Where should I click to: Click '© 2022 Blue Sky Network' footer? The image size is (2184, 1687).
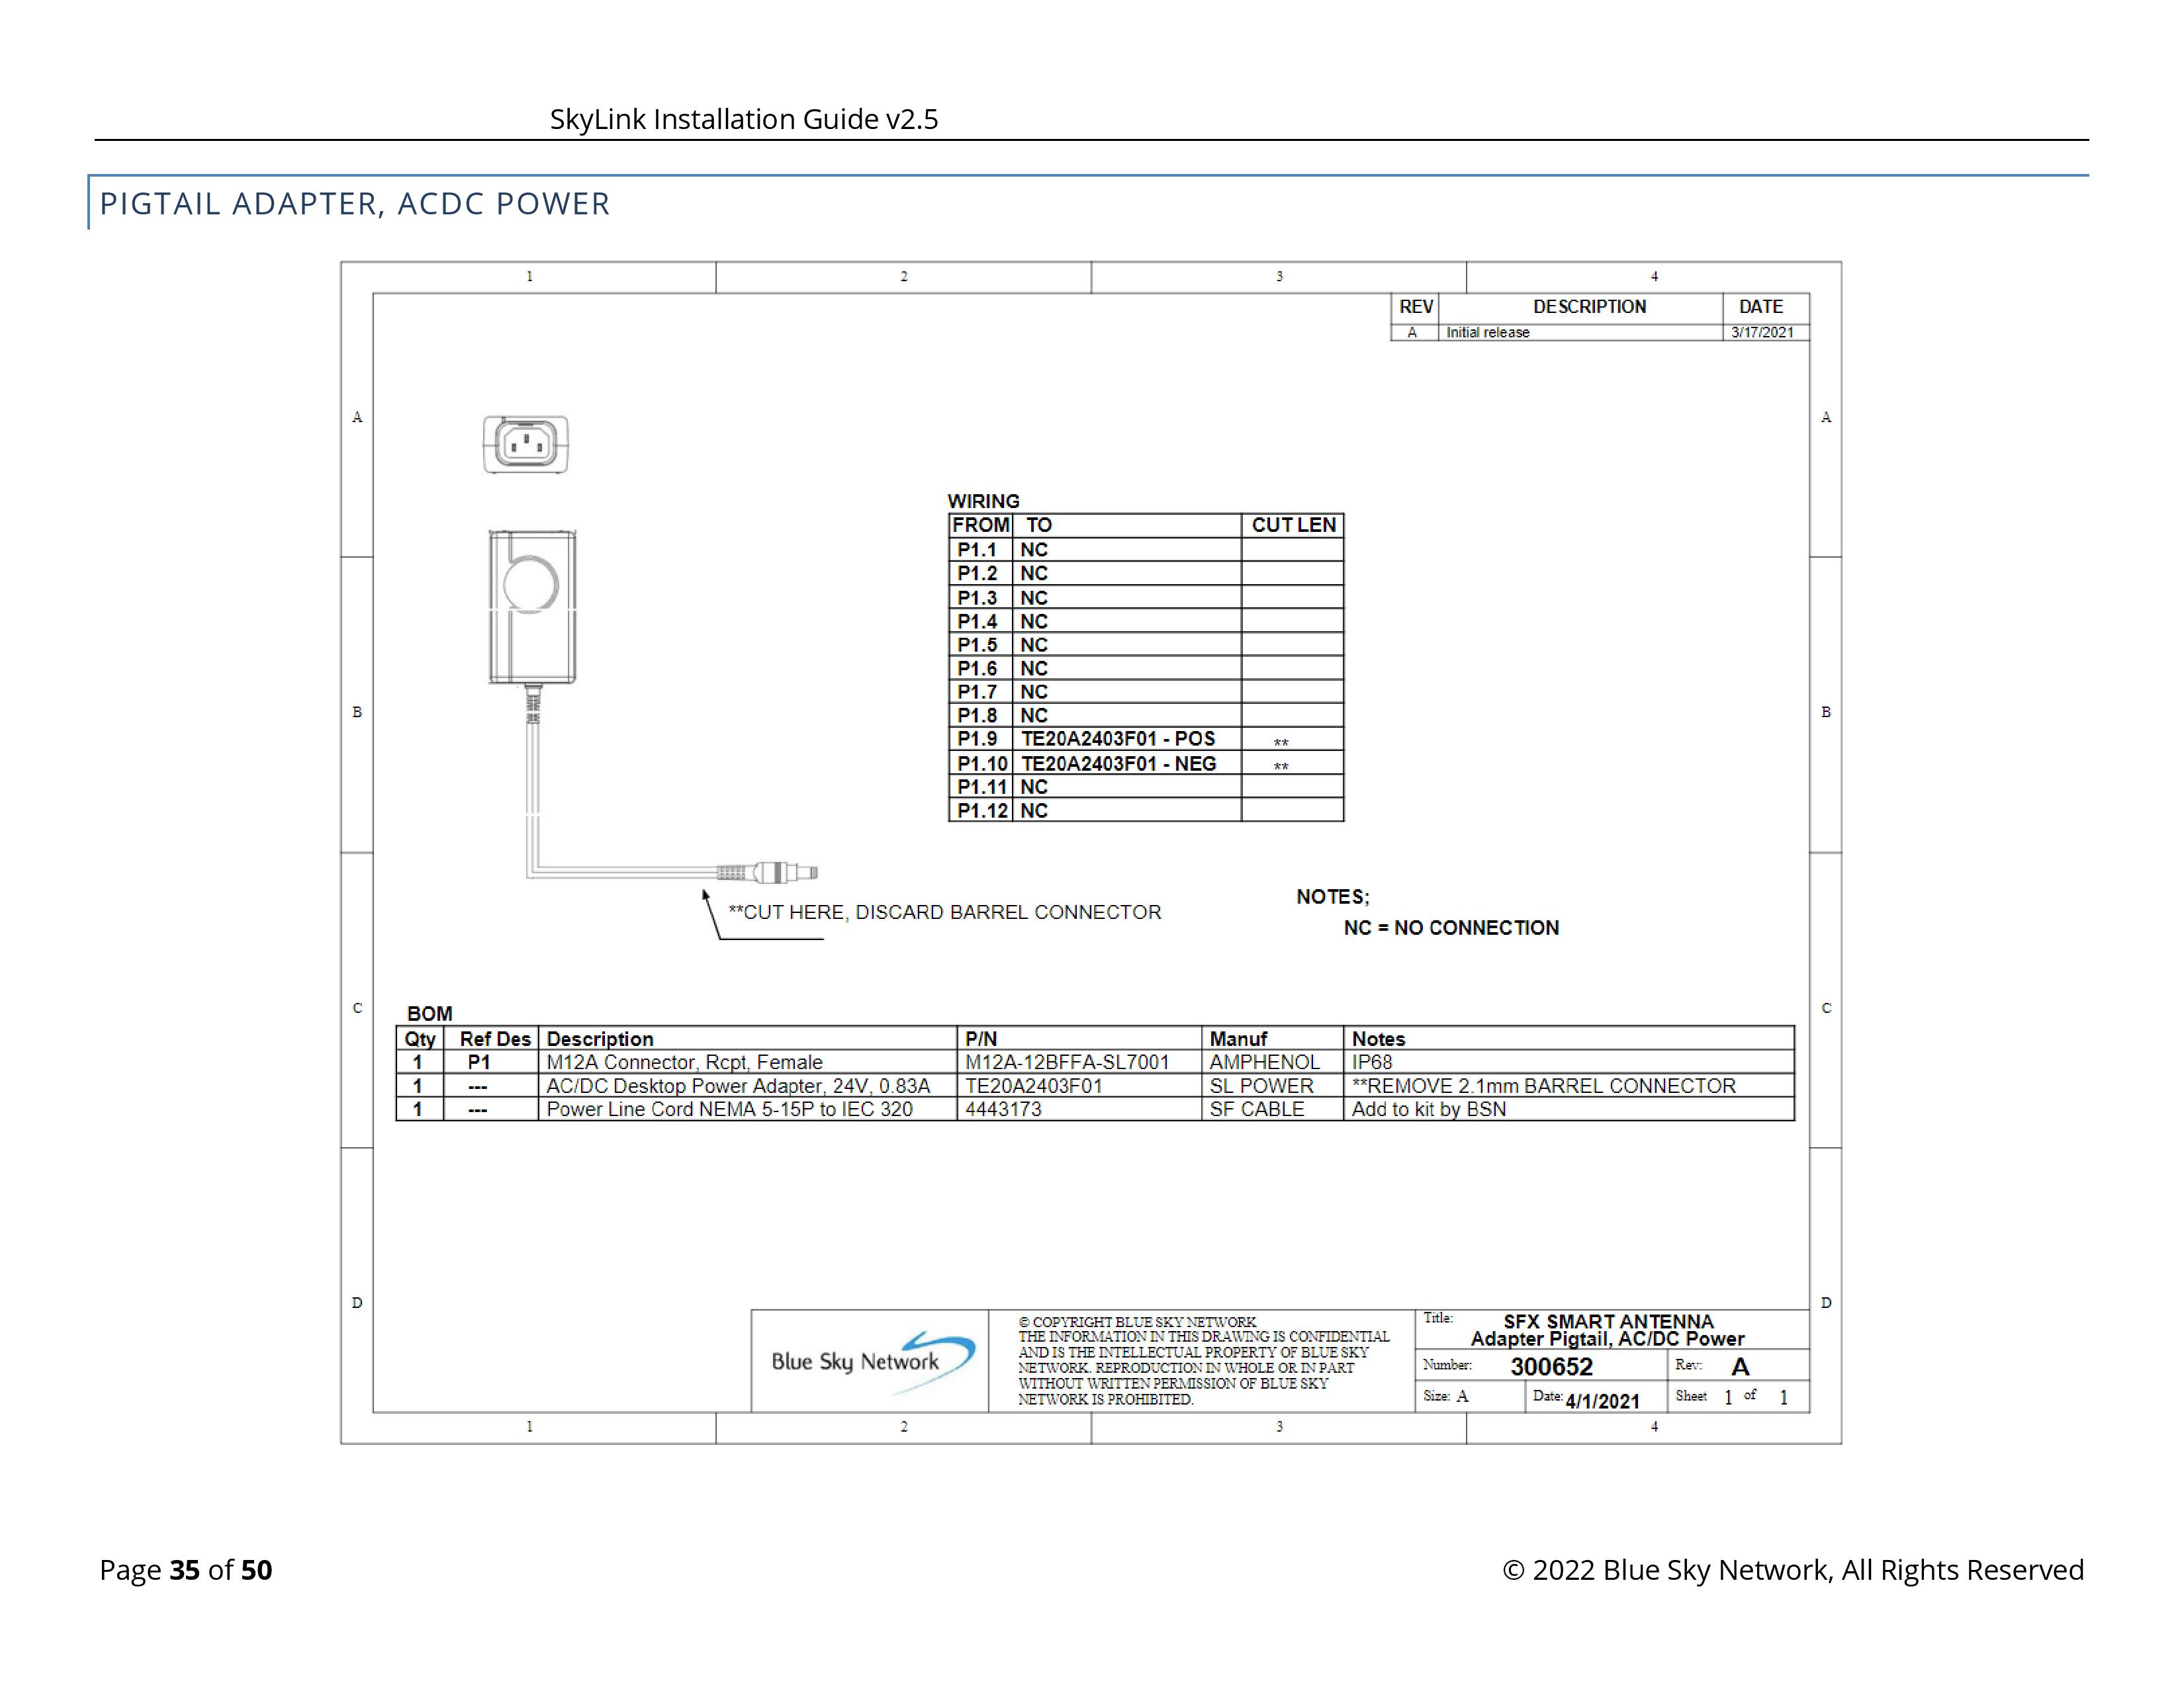click(x=1793, y=1569)
